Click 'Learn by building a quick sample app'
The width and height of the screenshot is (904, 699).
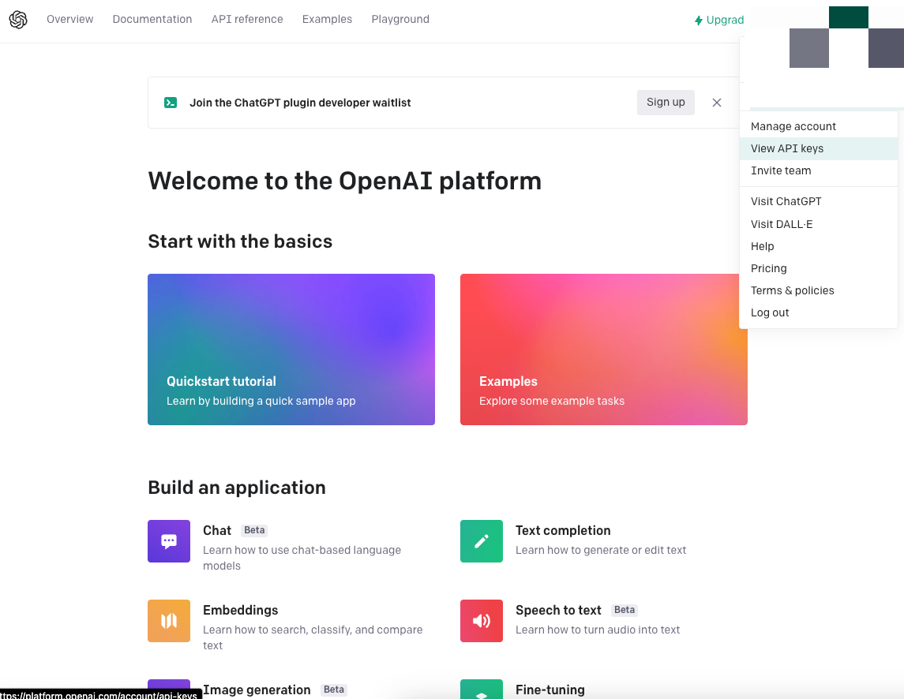[x=261, y=401]
